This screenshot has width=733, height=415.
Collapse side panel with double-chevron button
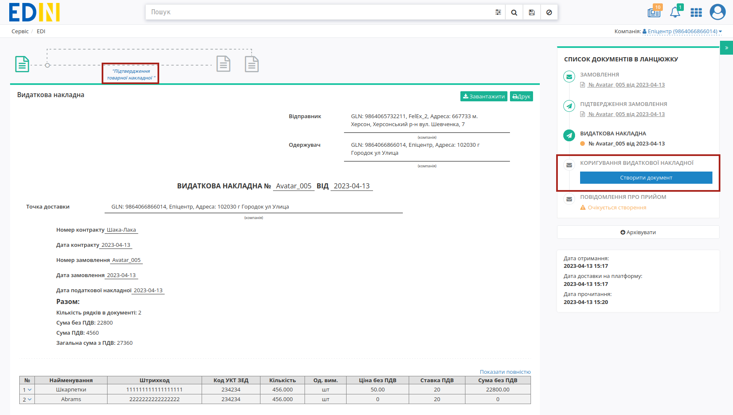pos(726,48)
